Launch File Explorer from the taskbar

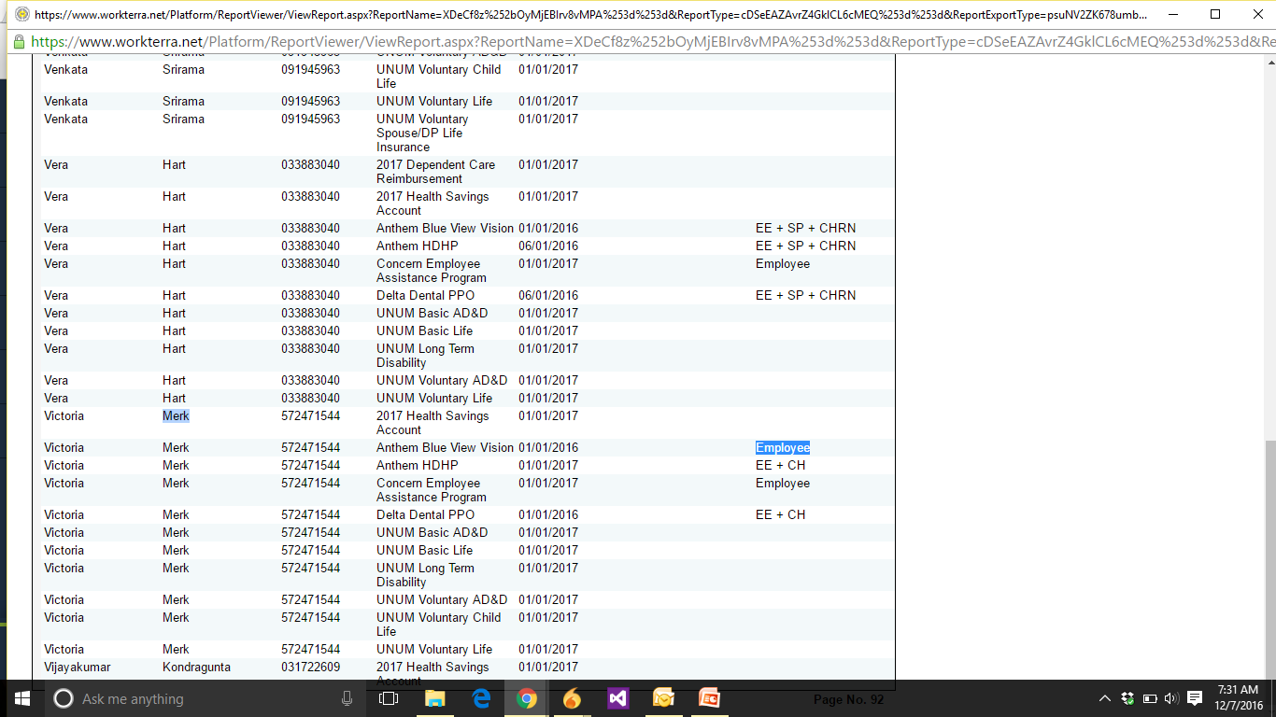point(434,698)
